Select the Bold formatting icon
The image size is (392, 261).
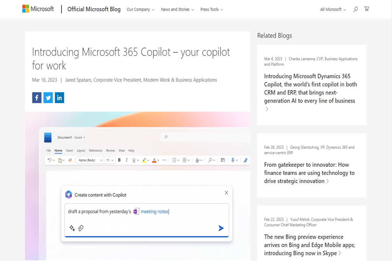pyautogui.click(x=119, y=160)
